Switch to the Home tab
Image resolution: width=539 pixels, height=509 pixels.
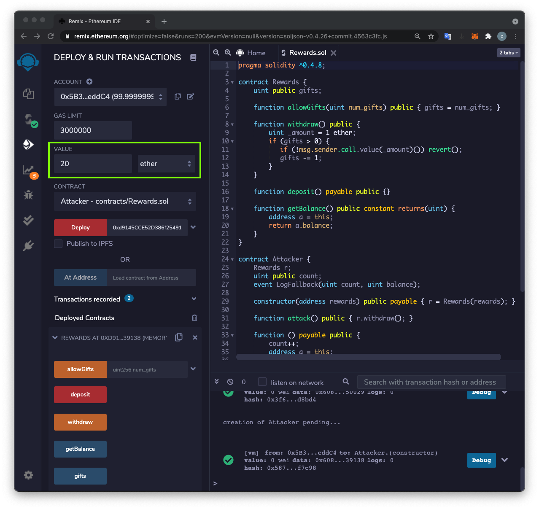251,53
